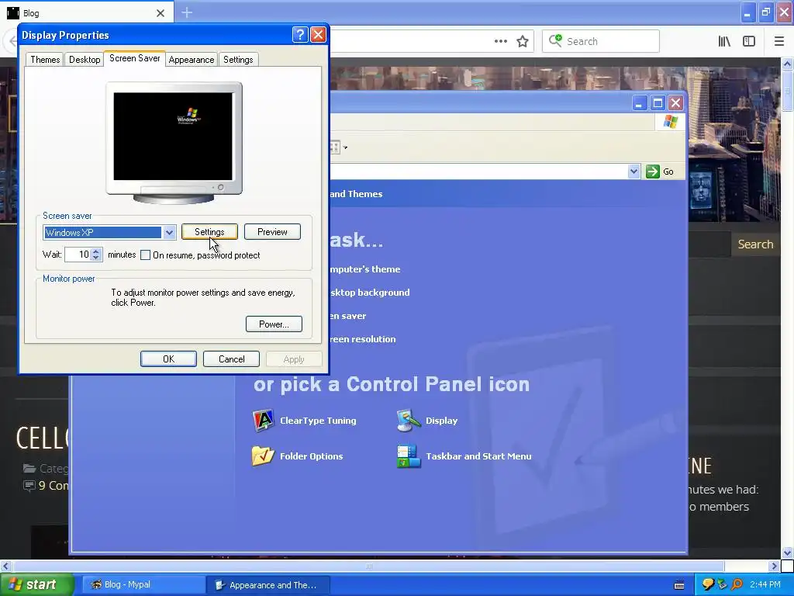Click the 'screen resolution' task link
The image size is (794, 596).
click(x=363, y=339)
